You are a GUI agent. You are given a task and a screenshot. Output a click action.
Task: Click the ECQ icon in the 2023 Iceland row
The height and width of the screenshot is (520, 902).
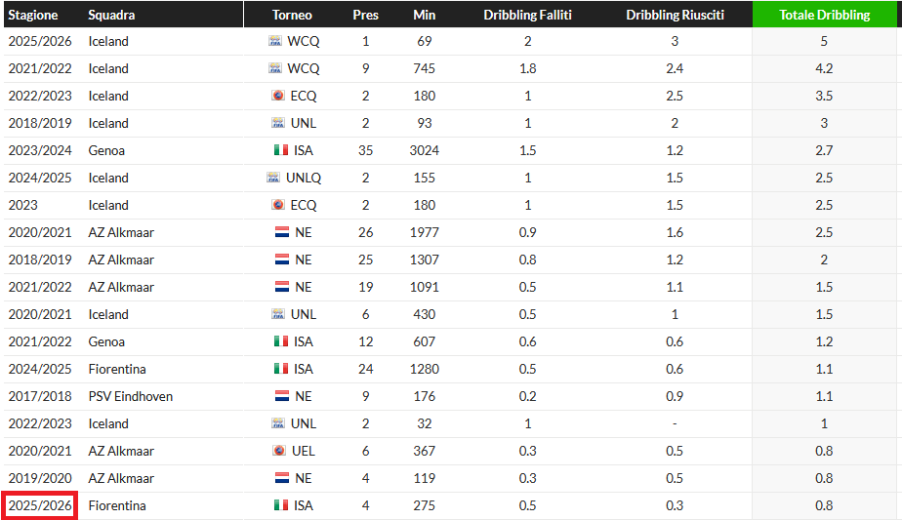click(x=279, y=205)
